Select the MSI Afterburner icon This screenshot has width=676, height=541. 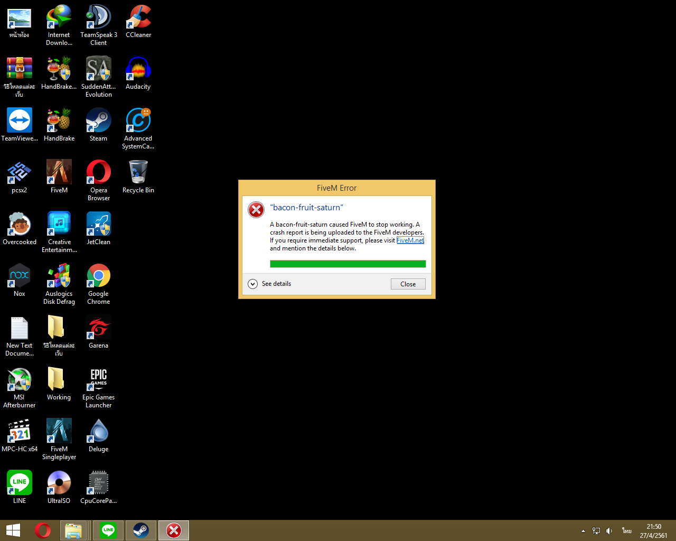[x=20, y=387]
